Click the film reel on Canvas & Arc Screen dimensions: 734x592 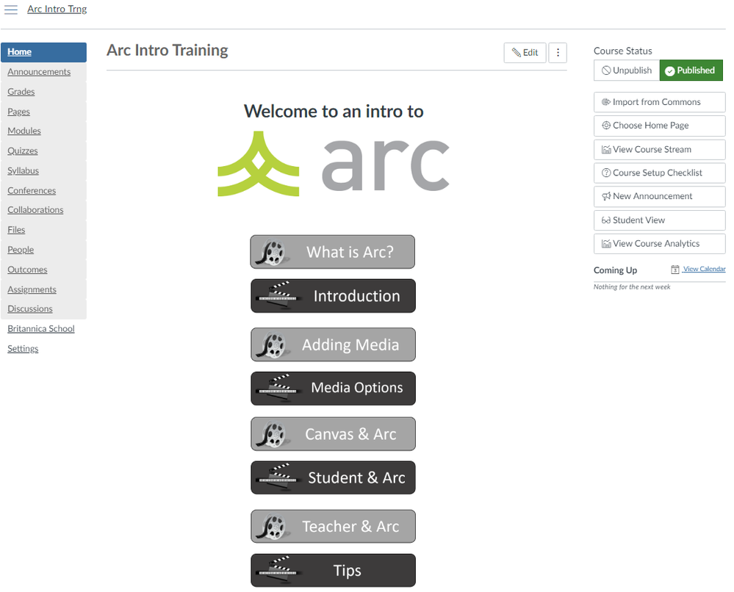pos(273,434)
